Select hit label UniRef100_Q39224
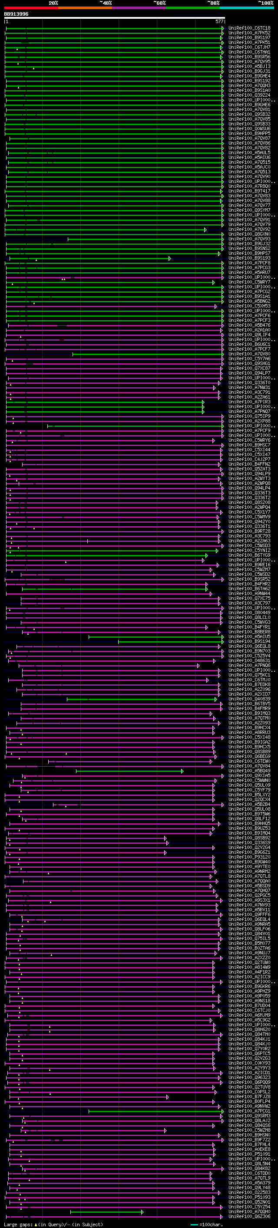 (249, 95)
